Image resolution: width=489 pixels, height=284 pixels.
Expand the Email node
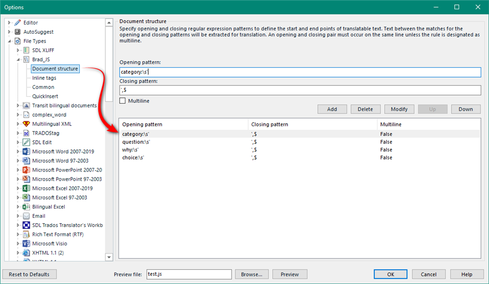[18, 216]
